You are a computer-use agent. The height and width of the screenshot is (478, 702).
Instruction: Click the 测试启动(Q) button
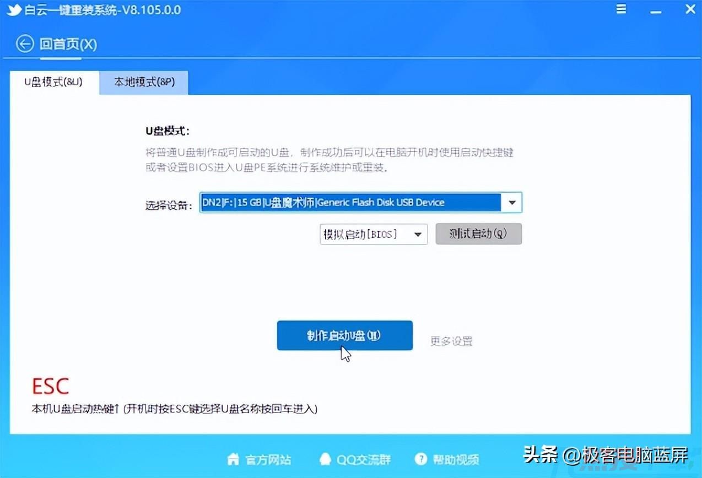click(478, 234)
